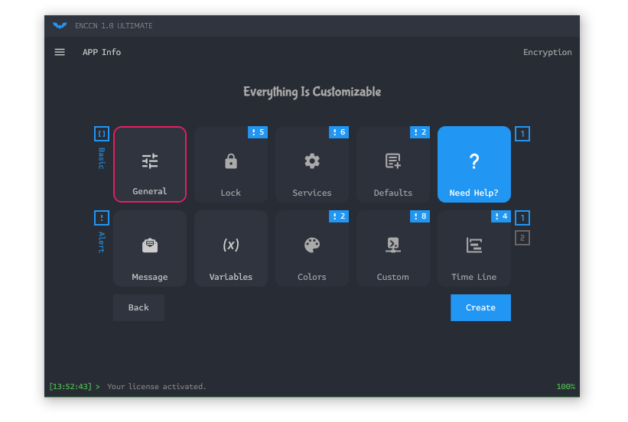Click the Encryption label in header
The width and height of the screenshot is (628, 422).
point(547,53)
